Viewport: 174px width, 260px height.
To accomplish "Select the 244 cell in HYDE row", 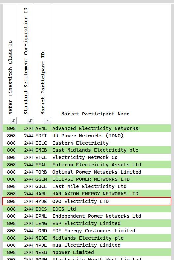I will tap(25, 201).
